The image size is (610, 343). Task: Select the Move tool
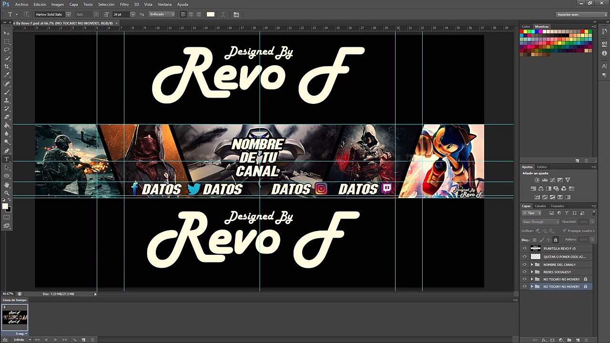click(7, 33)
